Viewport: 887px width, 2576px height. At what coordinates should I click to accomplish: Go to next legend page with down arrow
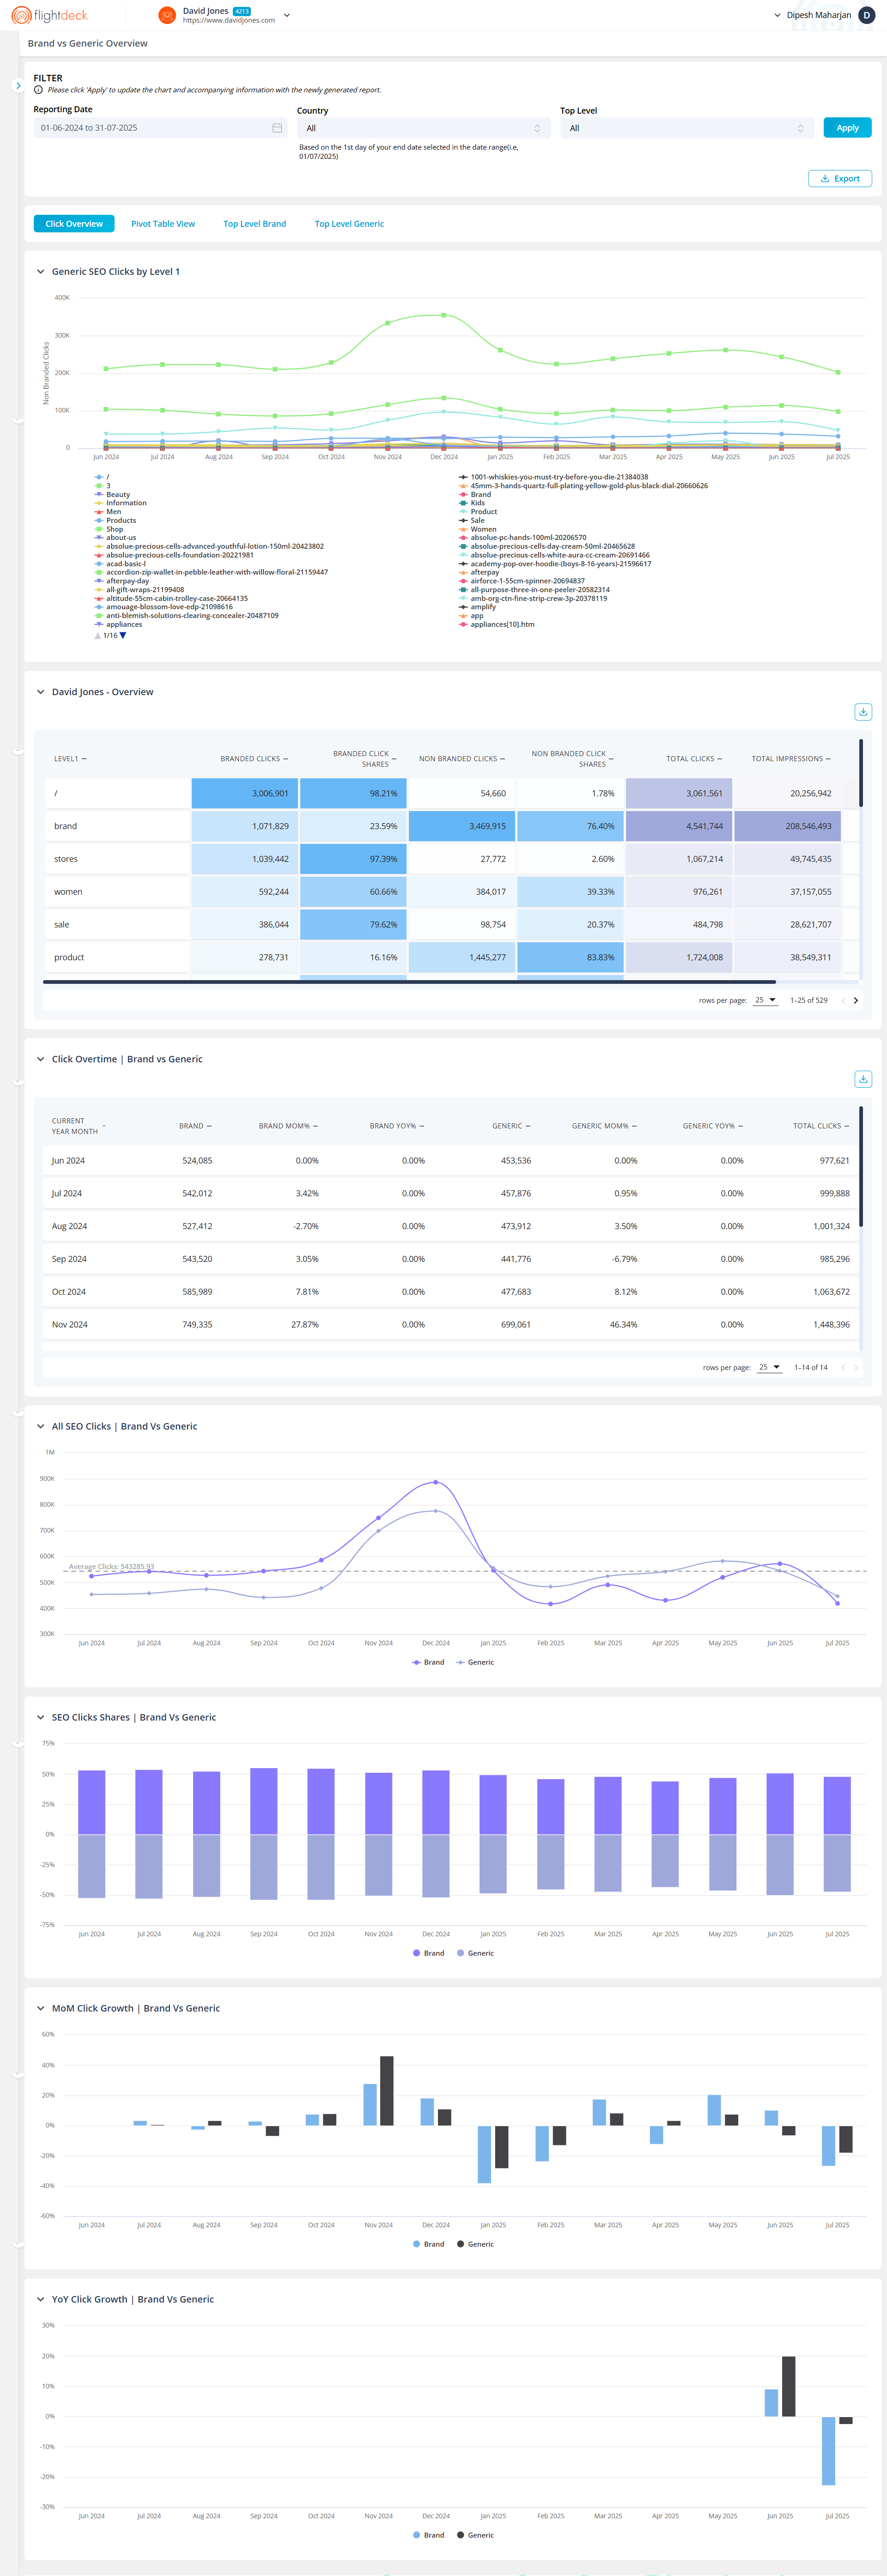click(x=123, y=636)
